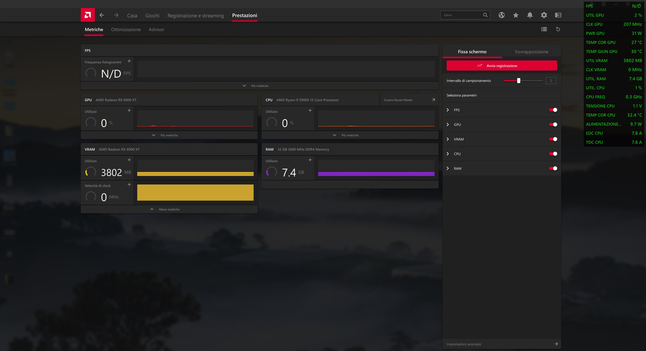This screenshot has height=351, width=646.
Task: Expand VRAM parameter chevron
Action: click(448, 139)
